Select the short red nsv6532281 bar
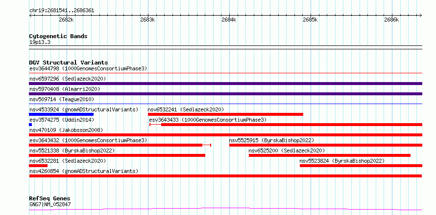436x215 pixels. pyautogui.click(x=38, y=166)
